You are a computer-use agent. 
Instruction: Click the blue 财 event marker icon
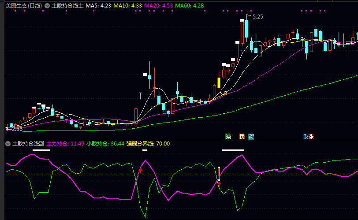[306, 136]
